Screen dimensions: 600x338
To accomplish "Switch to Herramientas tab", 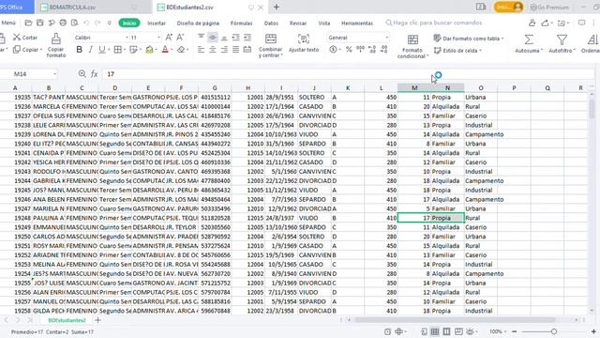I will tap(357, 23).
